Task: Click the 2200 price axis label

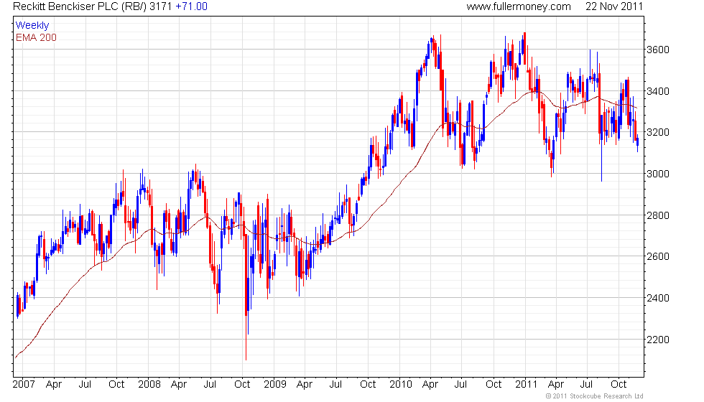Action: pyautogui.click(x=658, y=340)
